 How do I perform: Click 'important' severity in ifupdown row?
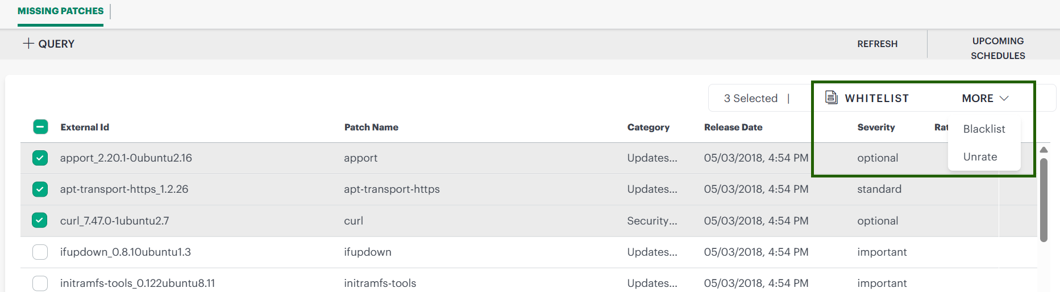coord(882,252)
